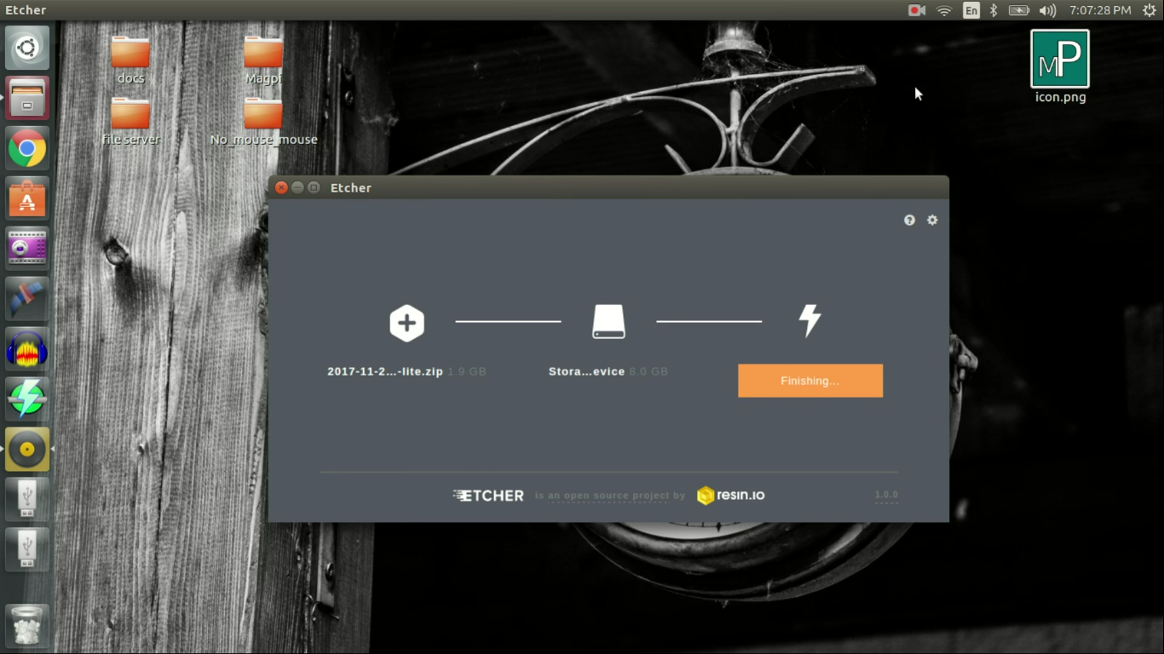Screen dimensions: 1164x654
Task: Click the flash lightning bolt icon
Action: (810, 320)
